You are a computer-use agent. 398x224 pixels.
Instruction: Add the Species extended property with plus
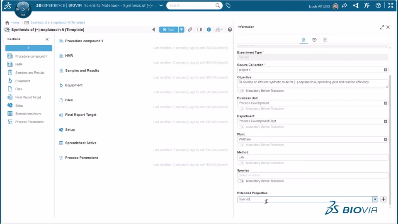coord(383,200)
